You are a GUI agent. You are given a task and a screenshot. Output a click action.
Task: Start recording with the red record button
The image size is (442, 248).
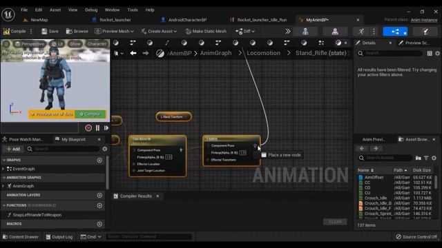[x=88, y=128]
